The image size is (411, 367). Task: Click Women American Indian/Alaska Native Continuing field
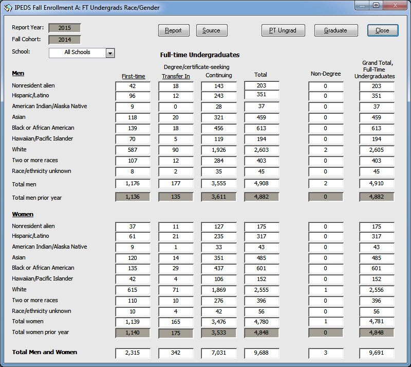coord(219,247)
